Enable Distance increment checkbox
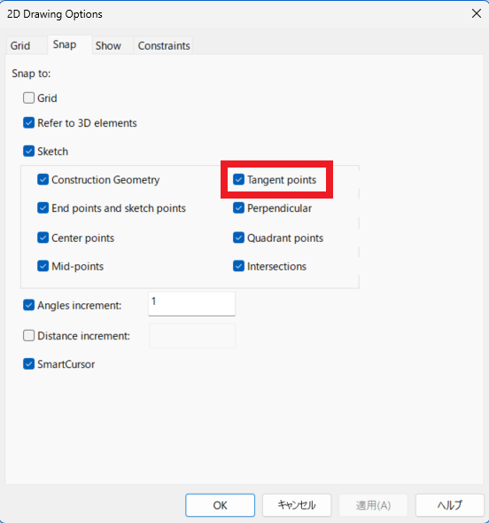Viewport: 489px width, 523px height. [28, 336]
